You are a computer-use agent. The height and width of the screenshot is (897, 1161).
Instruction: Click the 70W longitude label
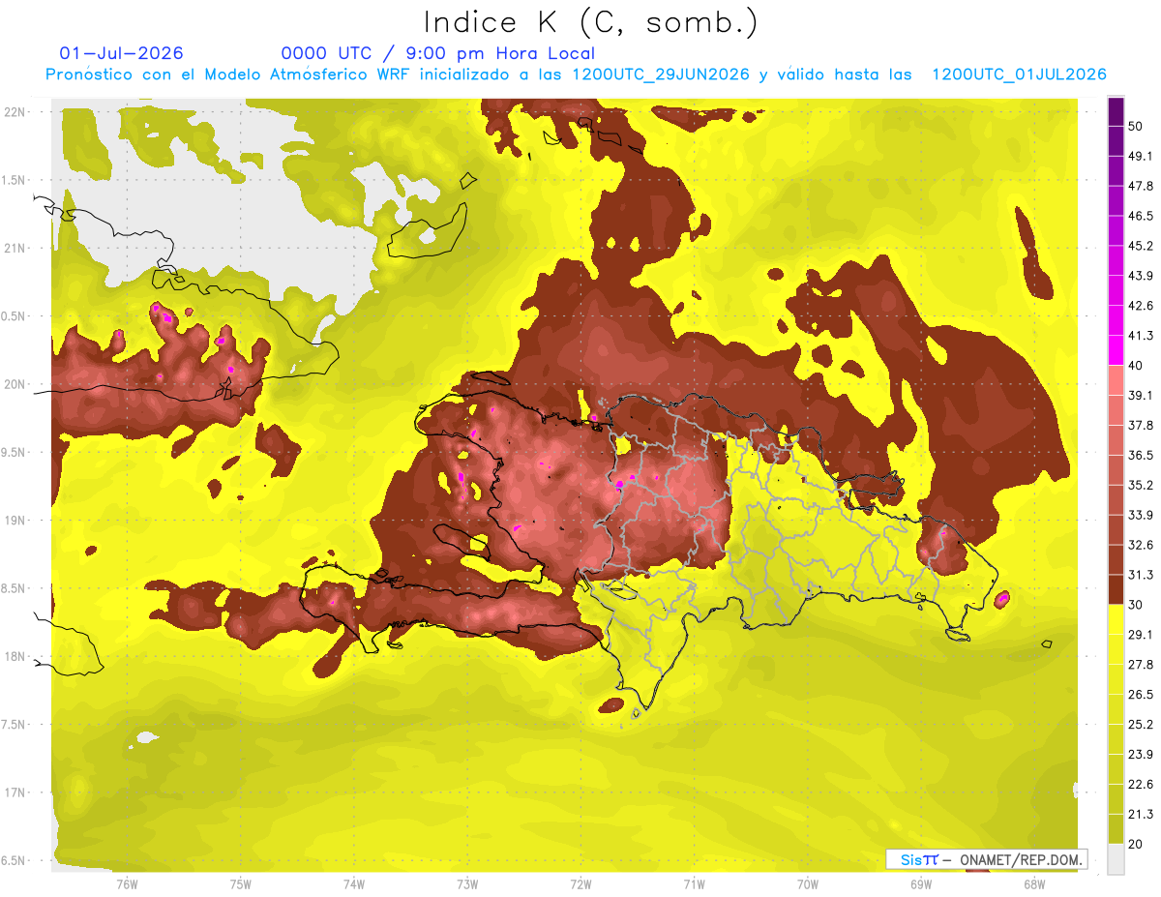point(808,884)
